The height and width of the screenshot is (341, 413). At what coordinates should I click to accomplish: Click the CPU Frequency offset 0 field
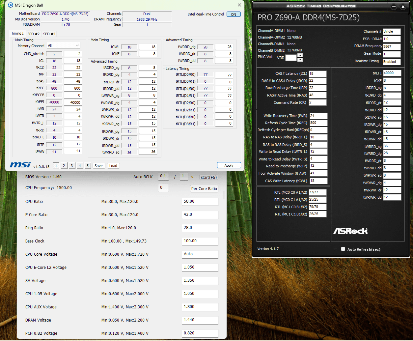(x=163, y=188)
